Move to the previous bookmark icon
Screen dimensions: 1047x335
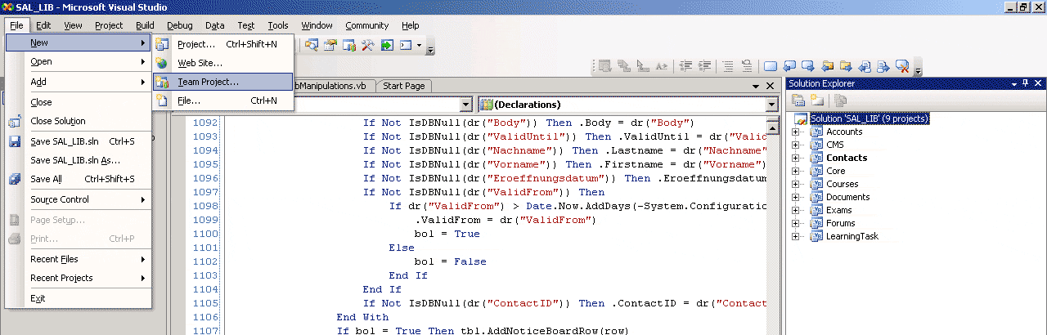tap(789, 66)
